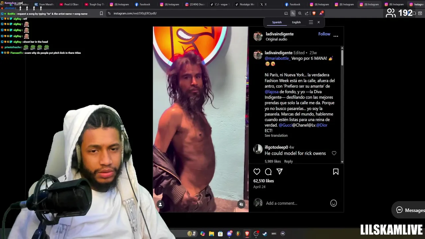This screenshot has width=425, height=239.
Task: Click the share page icon in address bar
Action: [x=307, y=13]
